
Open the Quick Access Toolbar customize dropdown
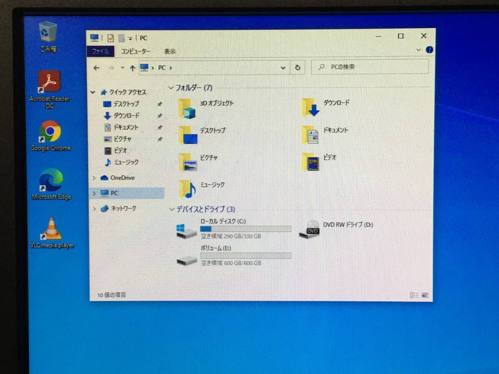(x=130, y=39)
